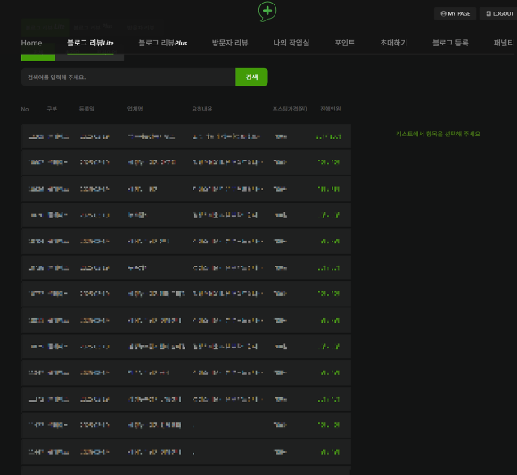517x475 pixels.
Task: Select the 블로그 리뷰Lite menu
Action: [x=90, y=43]
